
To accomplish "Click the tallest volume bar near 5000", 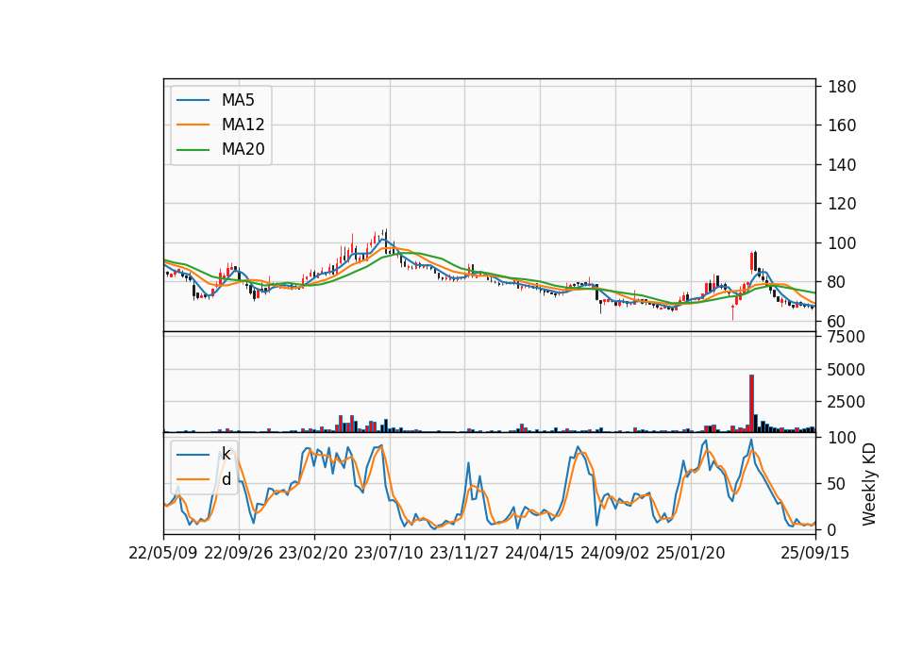I will 752,403.
